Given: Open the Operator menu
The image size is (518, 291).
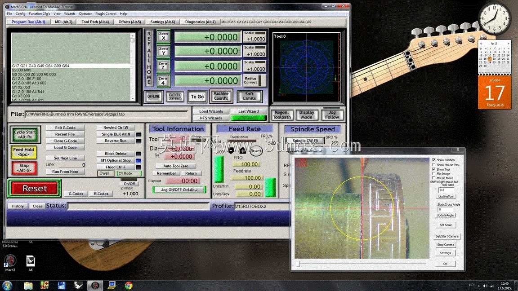Looking at the screenshot, I should pos(85,14).
